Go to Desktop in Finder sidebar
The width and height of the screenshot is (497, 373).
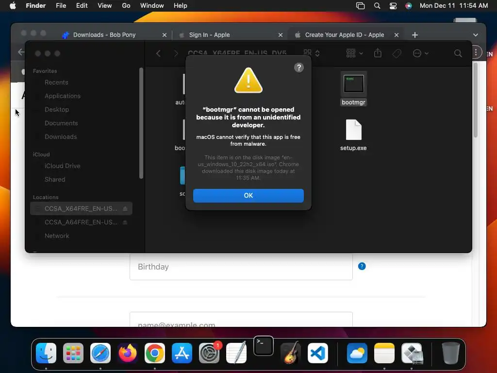tap(56, 110)
